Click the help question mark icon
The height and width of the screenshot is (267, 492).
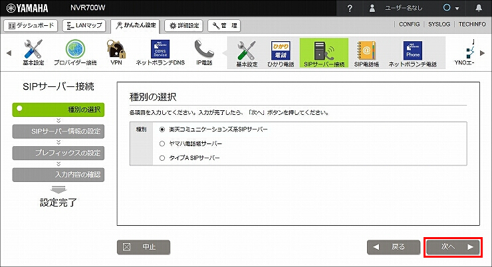click(x=350, y=8)
